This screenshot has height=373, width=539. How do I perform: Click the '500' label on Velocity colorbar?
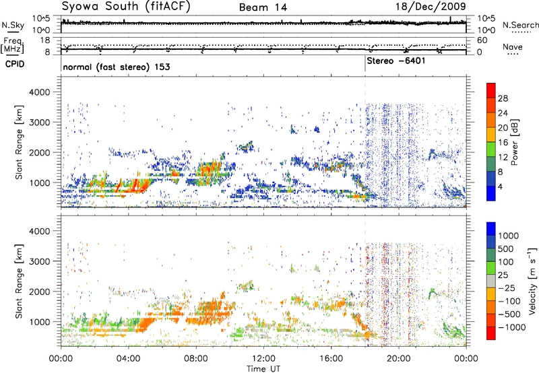tap(506, 248)
